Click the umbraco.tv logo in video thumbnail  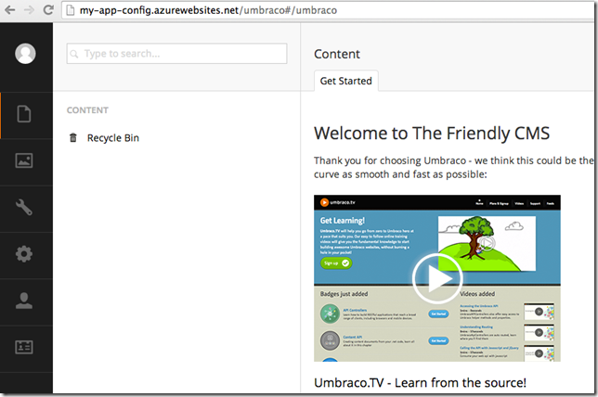338,202
